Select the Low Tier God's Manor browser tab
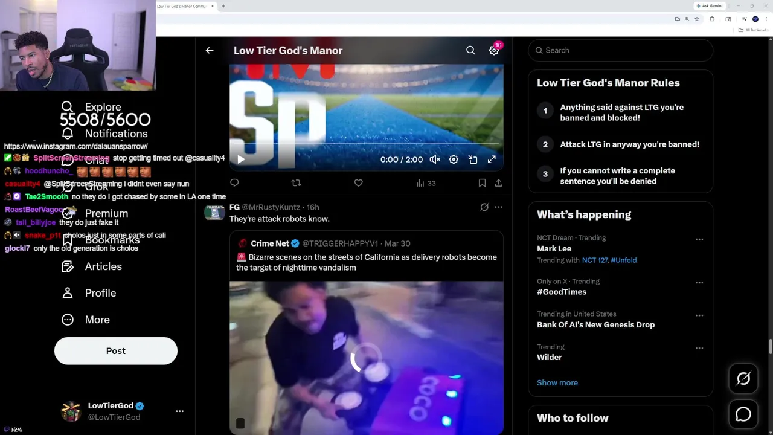Image resolution: width=773 pixels, height=435 pixels. pos(181,6)
